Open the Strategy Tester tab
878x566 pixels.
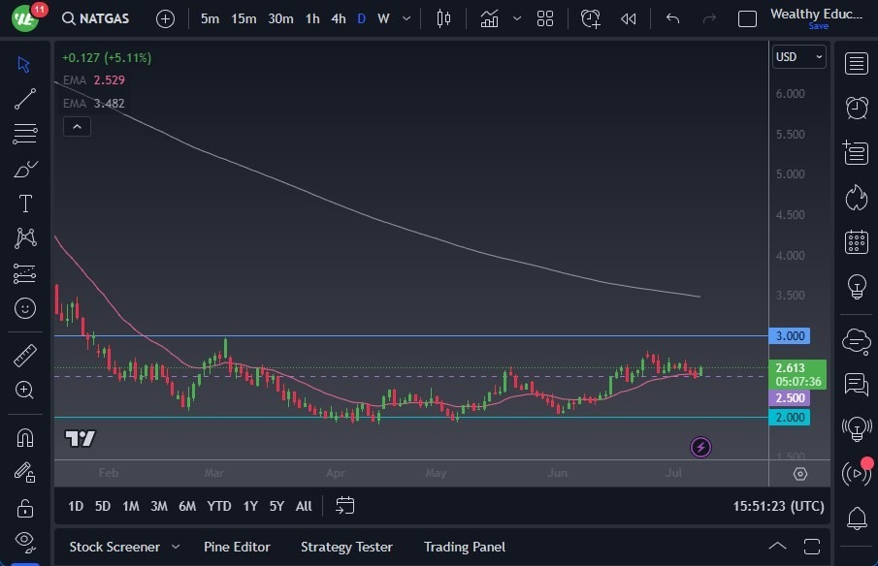pos(346,547)
